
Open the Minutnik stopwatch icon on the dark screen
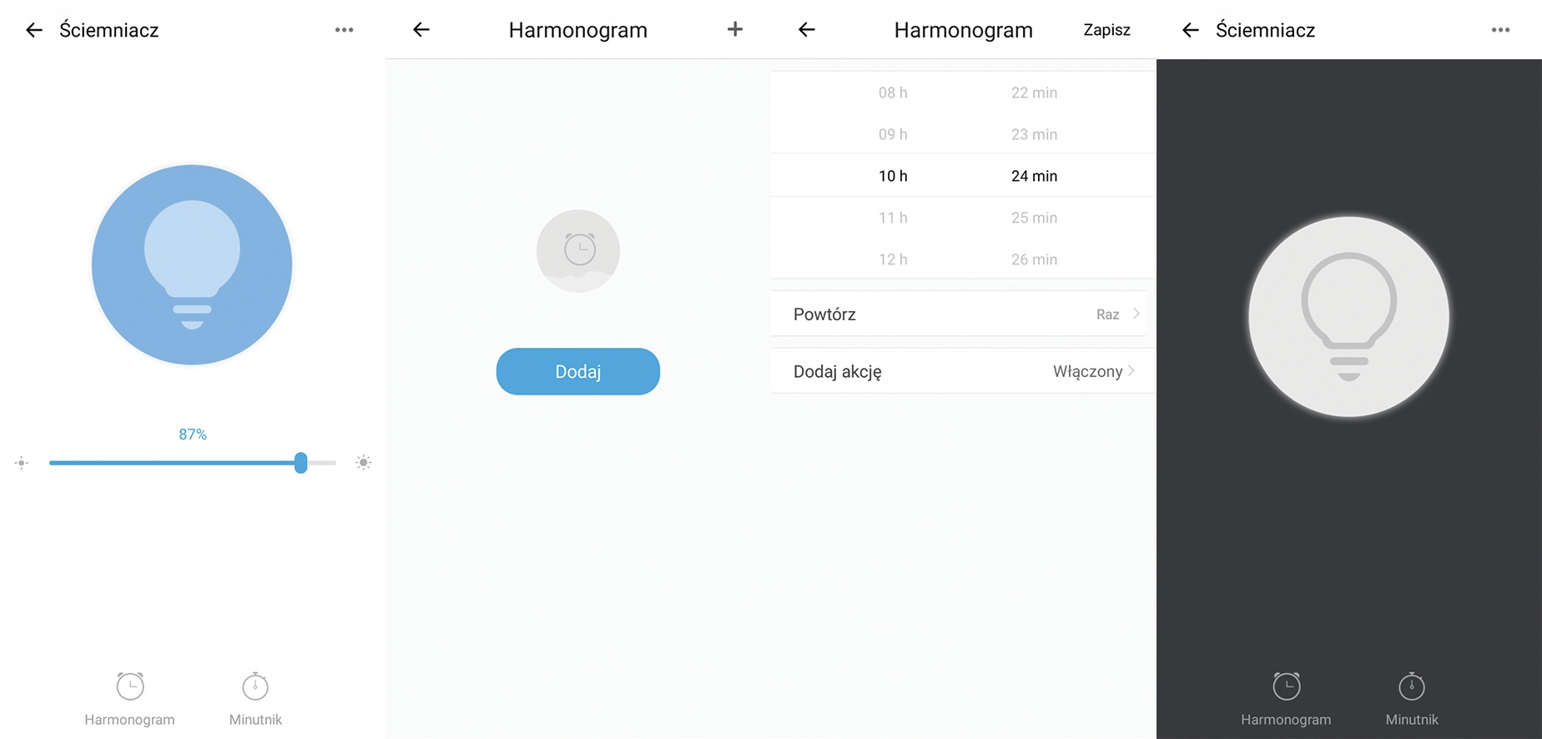[1412, 686]
